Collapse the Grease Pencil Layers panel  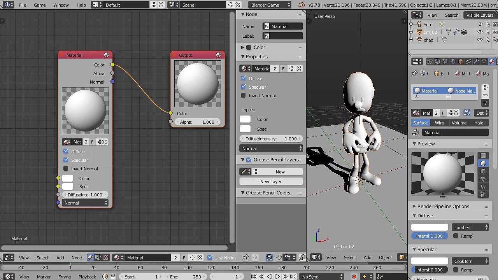click(x=243, y=160)
